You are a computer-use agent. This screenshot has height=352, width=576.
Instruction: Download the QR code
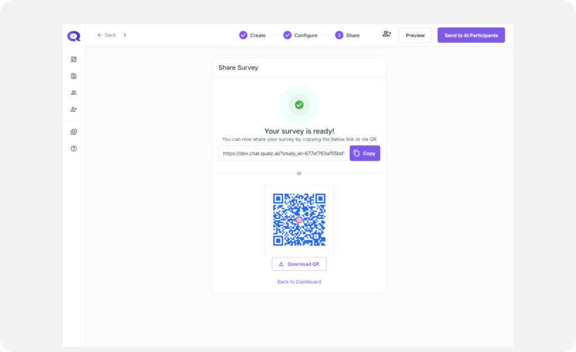[x=299, y=264]
